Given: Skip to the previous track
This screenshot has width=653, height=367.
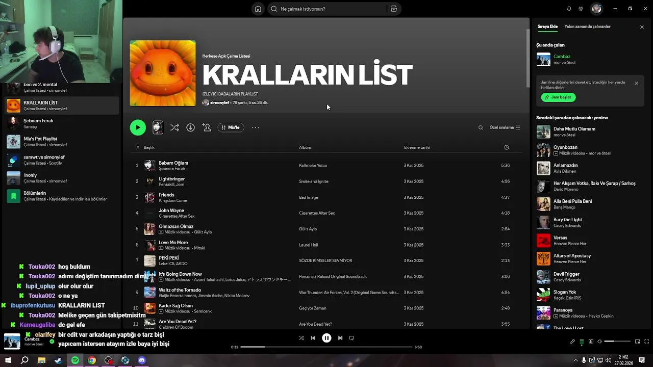Looking at the screenshot, I should [x=313, y=338].
